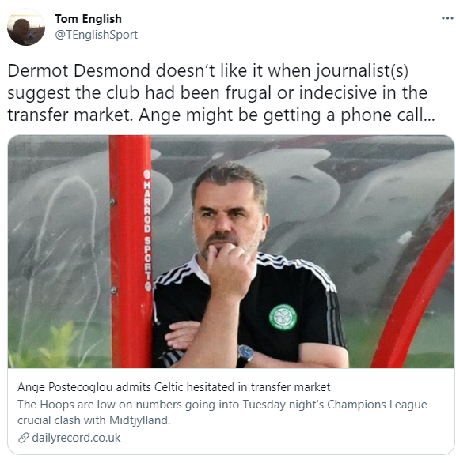This screenshot has width=456, height=463.
Task: Click the phrase phone call at the tweet's end
Action: pyautogui.click(x=388, y=115)
